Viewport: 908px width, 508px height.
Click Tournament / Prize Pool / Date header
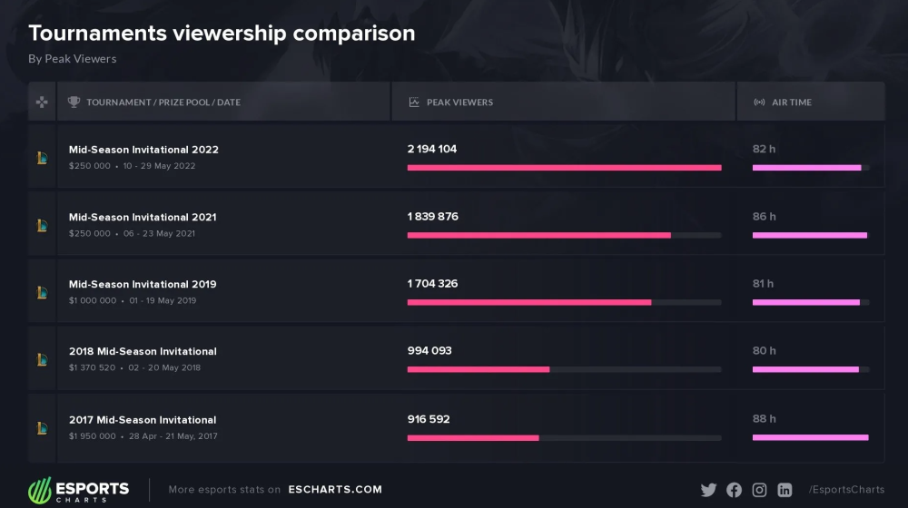tap(163, 103)
